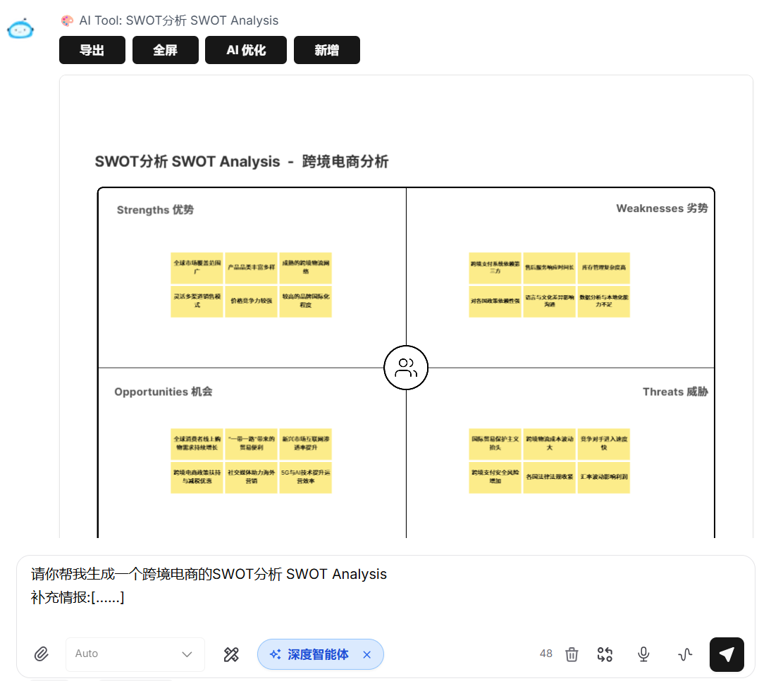This screenshot has height=681, width=759.
Task: Click the audio waveform icon
Action: pos(685,654)
